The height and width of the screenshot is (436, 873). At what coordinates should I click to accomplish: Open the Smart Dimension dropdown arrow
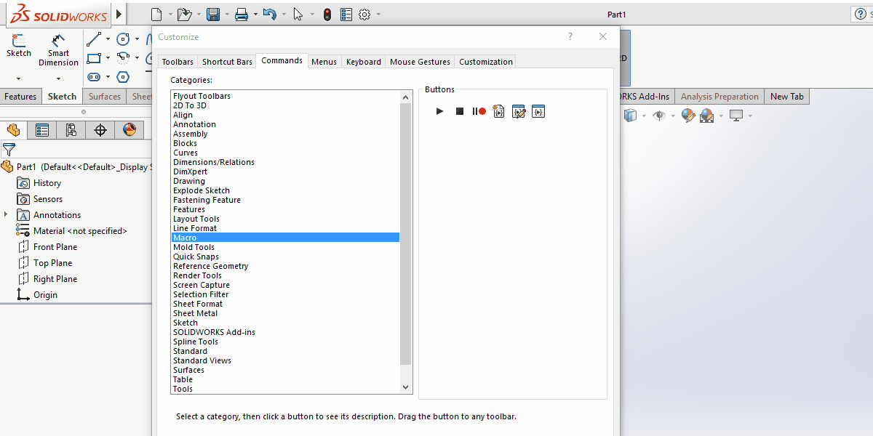tap(58, 78)
